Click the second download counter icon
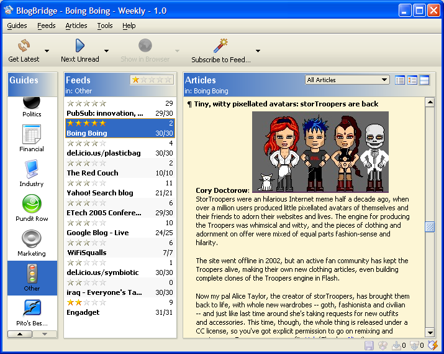 pos(414,345)
